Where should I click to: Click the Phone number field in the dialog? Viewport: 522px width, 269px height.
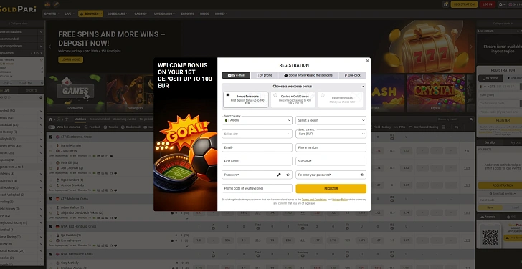point(331,147)
